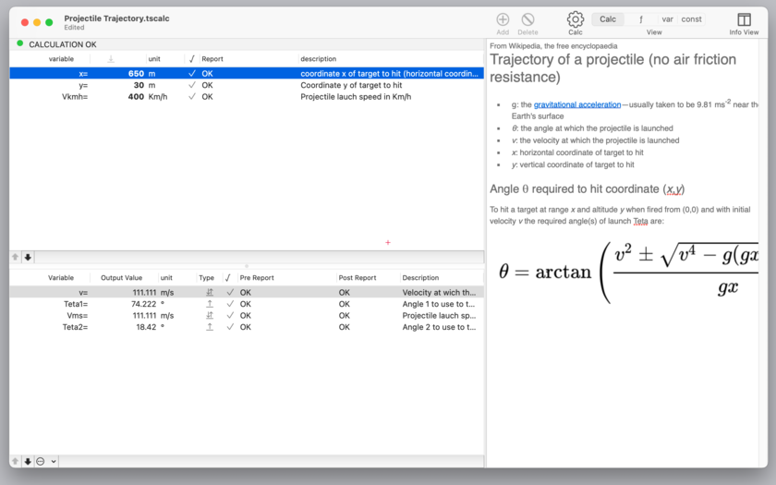Image resolution: width=776 pixels, height=485 pixels.
Task: Click move-down arrow at the output table bottom
Action: pos(28,461)
